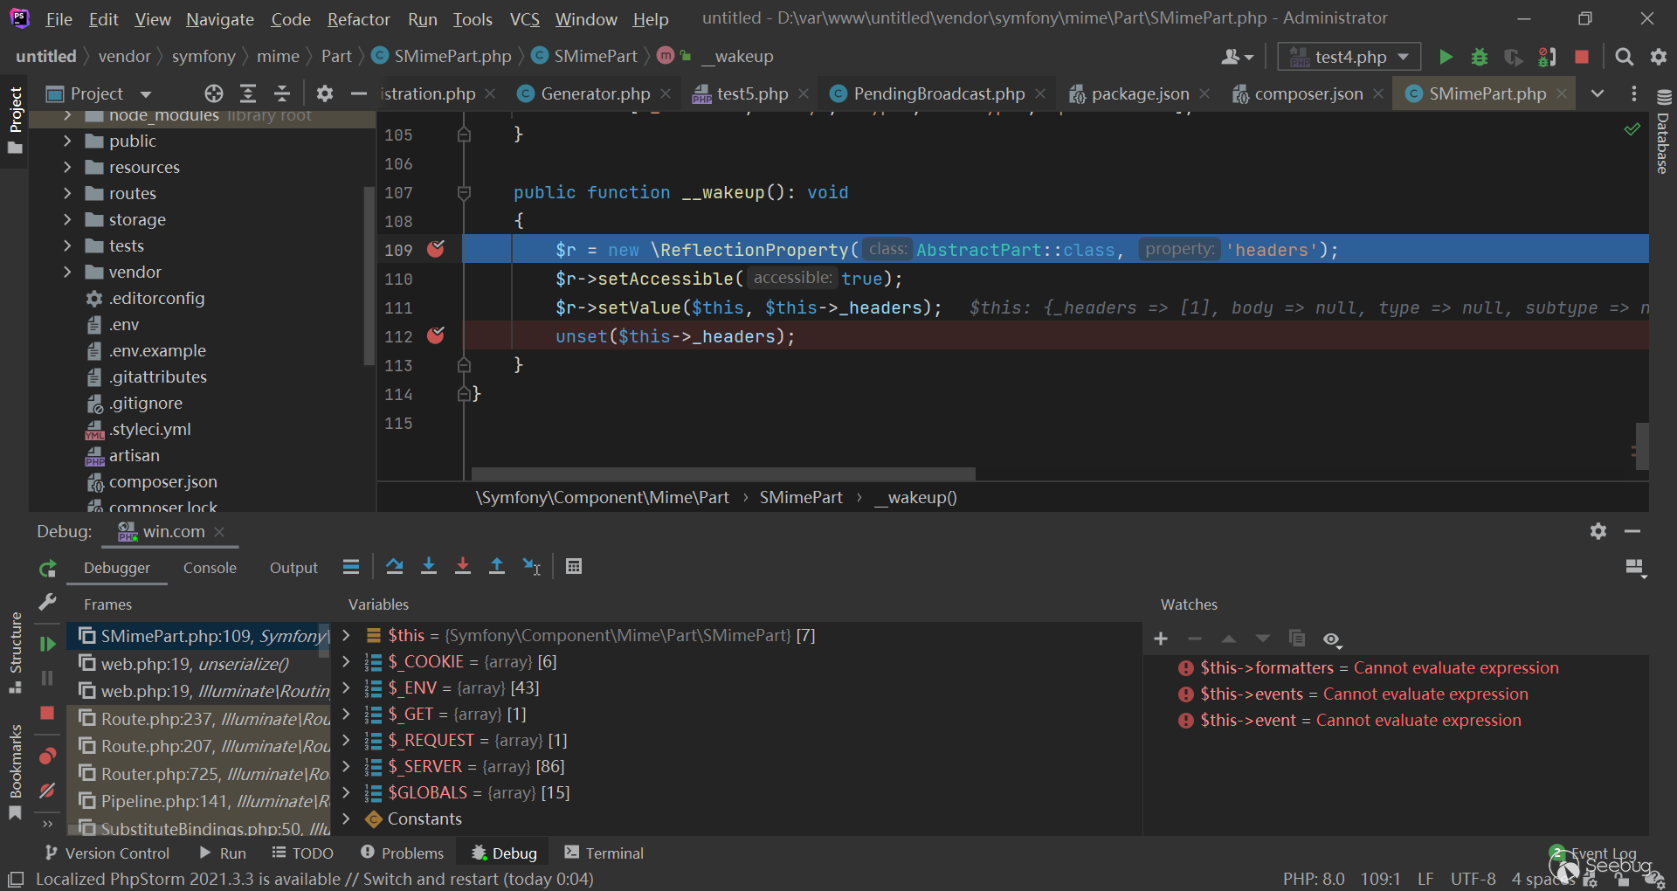This screenshot has width=1677, height=891.
Task: Open the Terminal tool window button
Action: (x=604, y=853)
